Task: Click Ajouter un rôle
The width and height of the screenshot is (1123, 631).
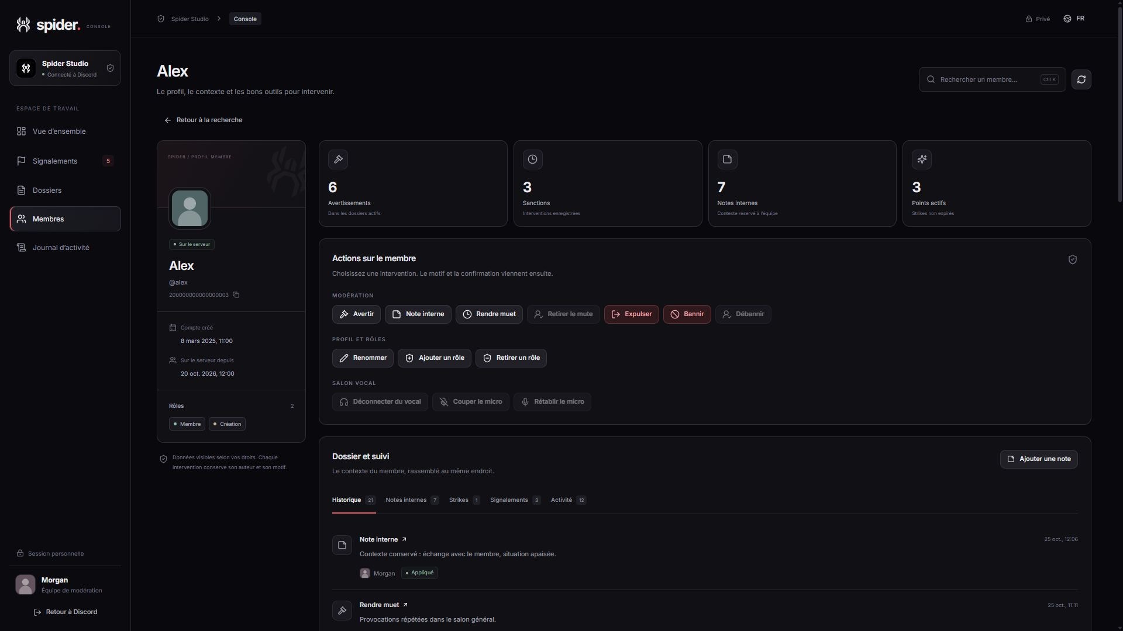Action: tap(435, 358)
